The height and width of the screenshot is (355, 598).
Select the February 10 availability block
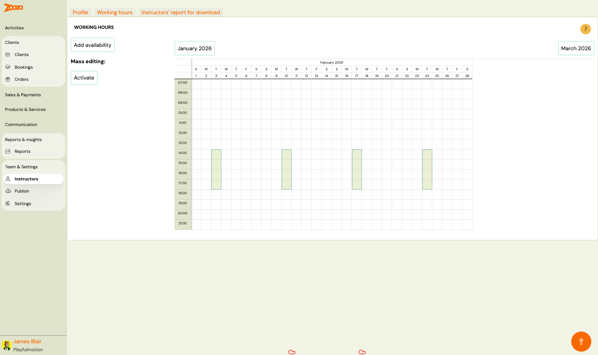click(287, 169)
